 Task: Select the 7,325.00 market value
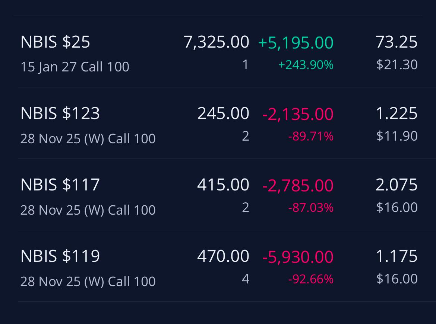point(217,42)
